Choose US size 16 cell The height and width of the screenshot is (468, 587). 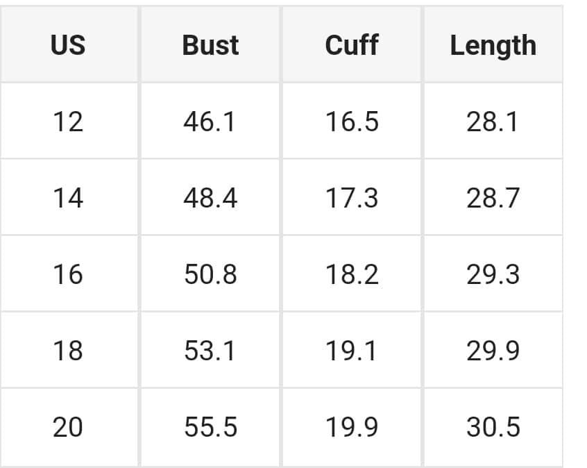pyautogui.click(x=68, y=274)
